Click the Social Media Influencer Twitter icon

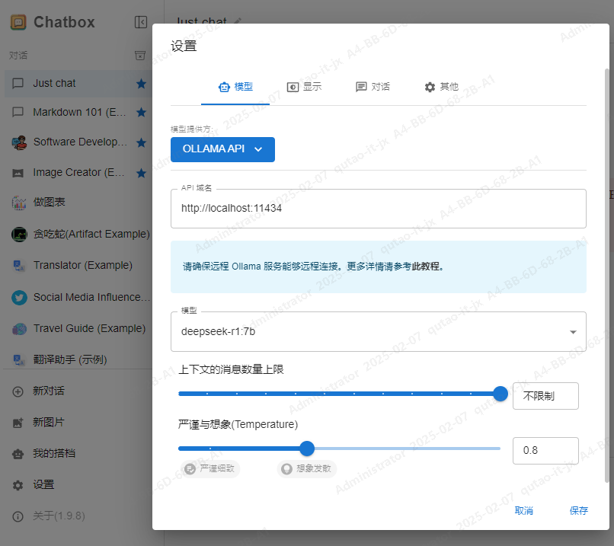pyautogui.click(x=19, y=298)
